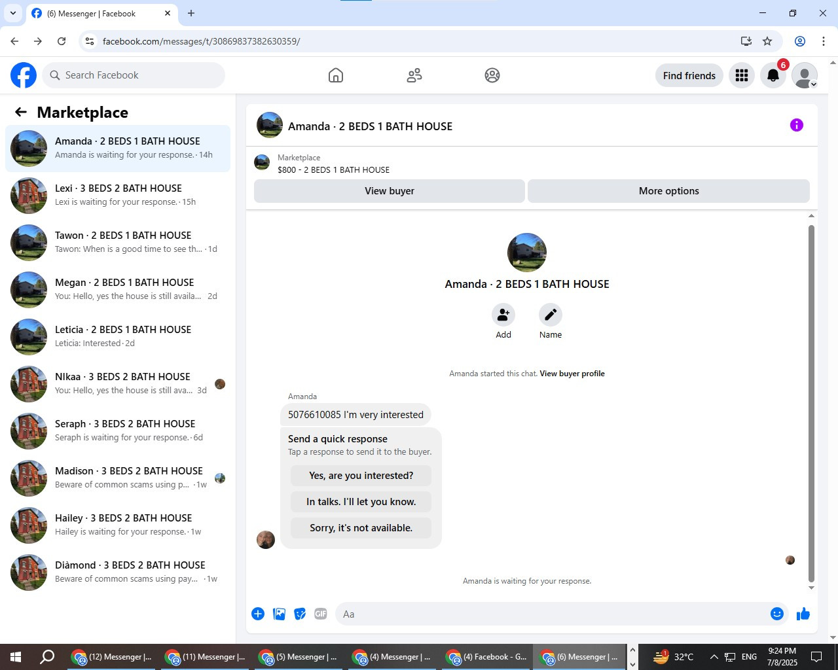Go back using the Marketplace back arrow
Image resolution: width=838 pixels, height=670 pixels.
coord(21,112)
